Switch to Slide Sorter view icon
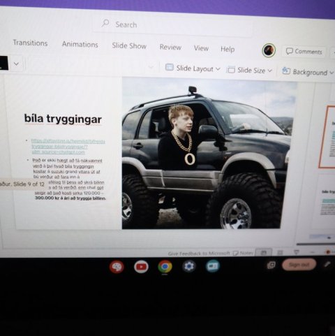Viewport: 335px width, 336px height. point(280,252)
